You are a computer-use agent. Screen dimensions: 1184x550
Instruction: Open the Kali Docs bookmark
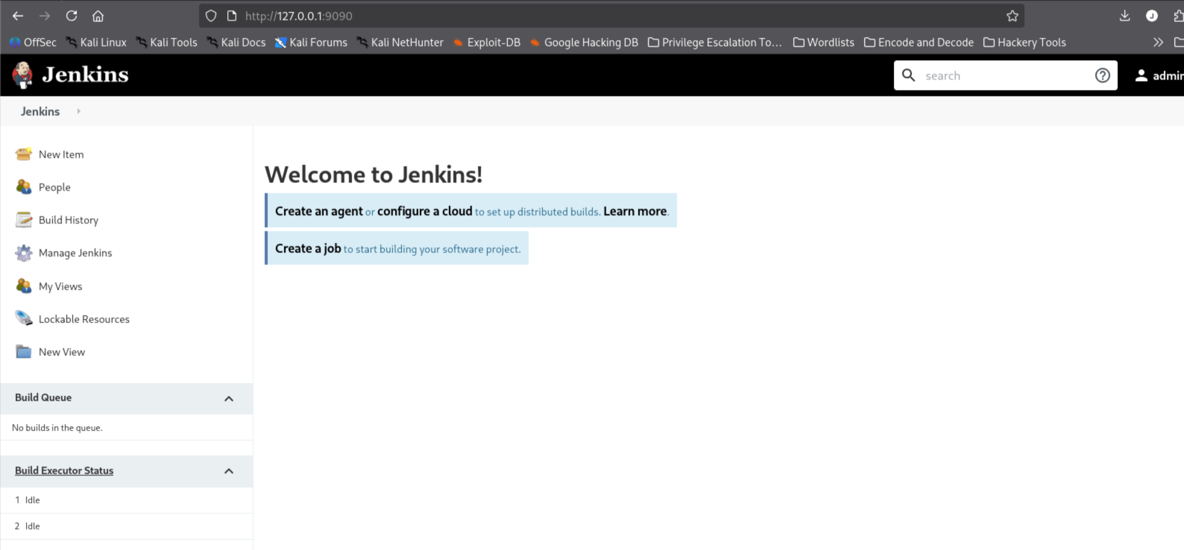[x=237, y=42]
